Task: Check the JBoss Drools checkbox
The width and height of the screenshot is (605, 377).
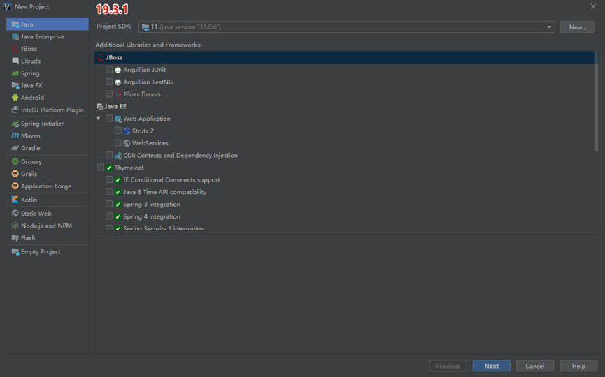Action: click(x=109, y=94)
